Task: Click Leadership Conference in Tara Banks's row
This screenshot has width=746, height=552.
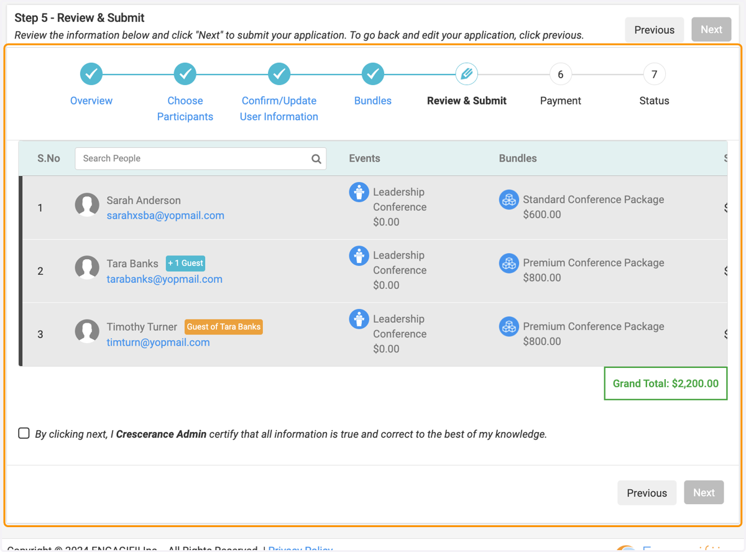Action: pyautogui.click(x=400, y=263)
